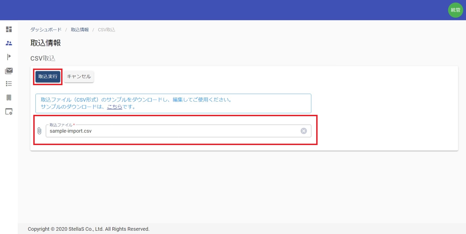Open the dashboard icon in sidebar
Screen dimensions: 466x234
[9, 29]
